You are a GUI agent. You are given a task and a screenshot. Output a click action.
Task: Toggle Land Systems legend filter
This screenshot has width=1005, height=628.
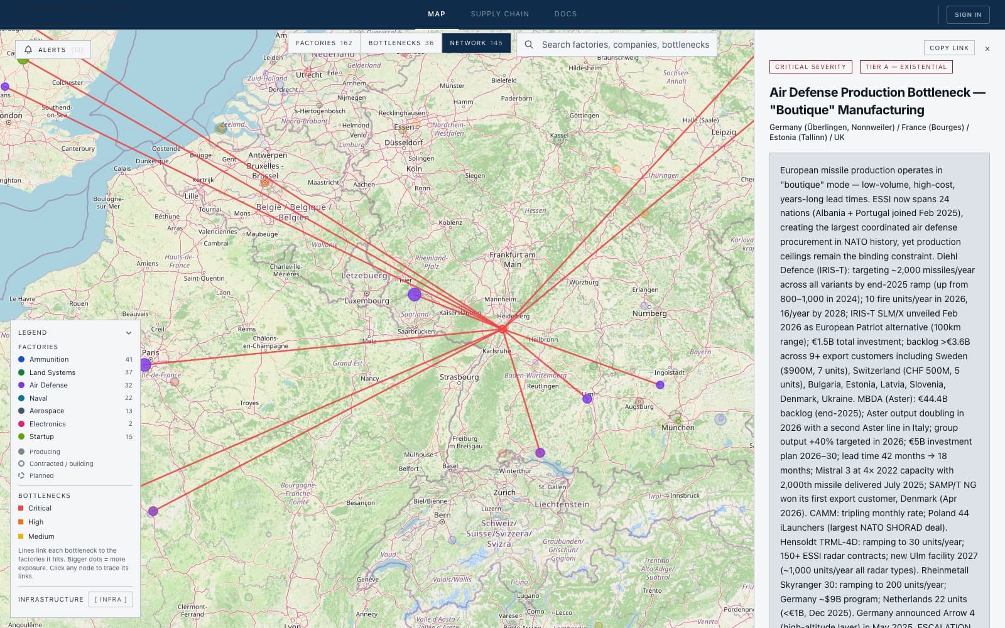point(75,372)
